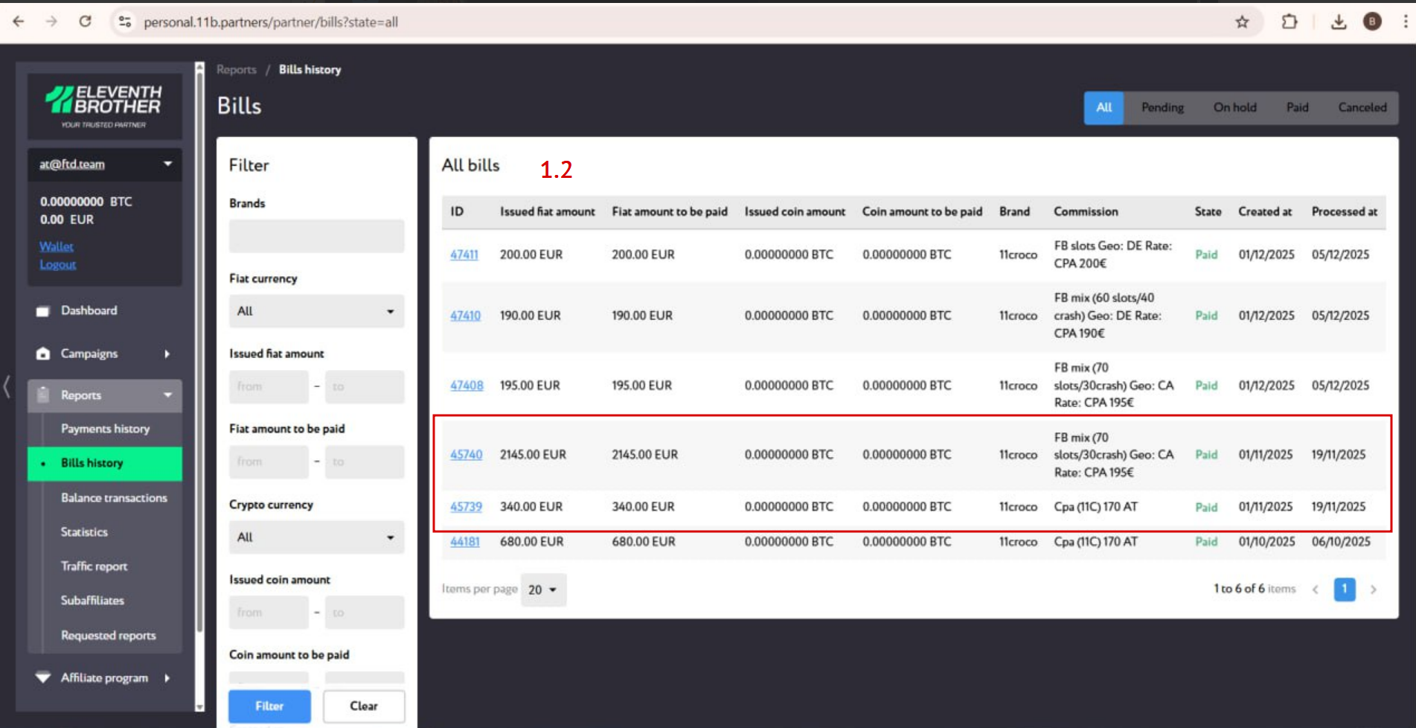This screenshot has height=728, width=1416.
Task: Collapse the Reports submenu arrow
Action: (x=167, y=395)
